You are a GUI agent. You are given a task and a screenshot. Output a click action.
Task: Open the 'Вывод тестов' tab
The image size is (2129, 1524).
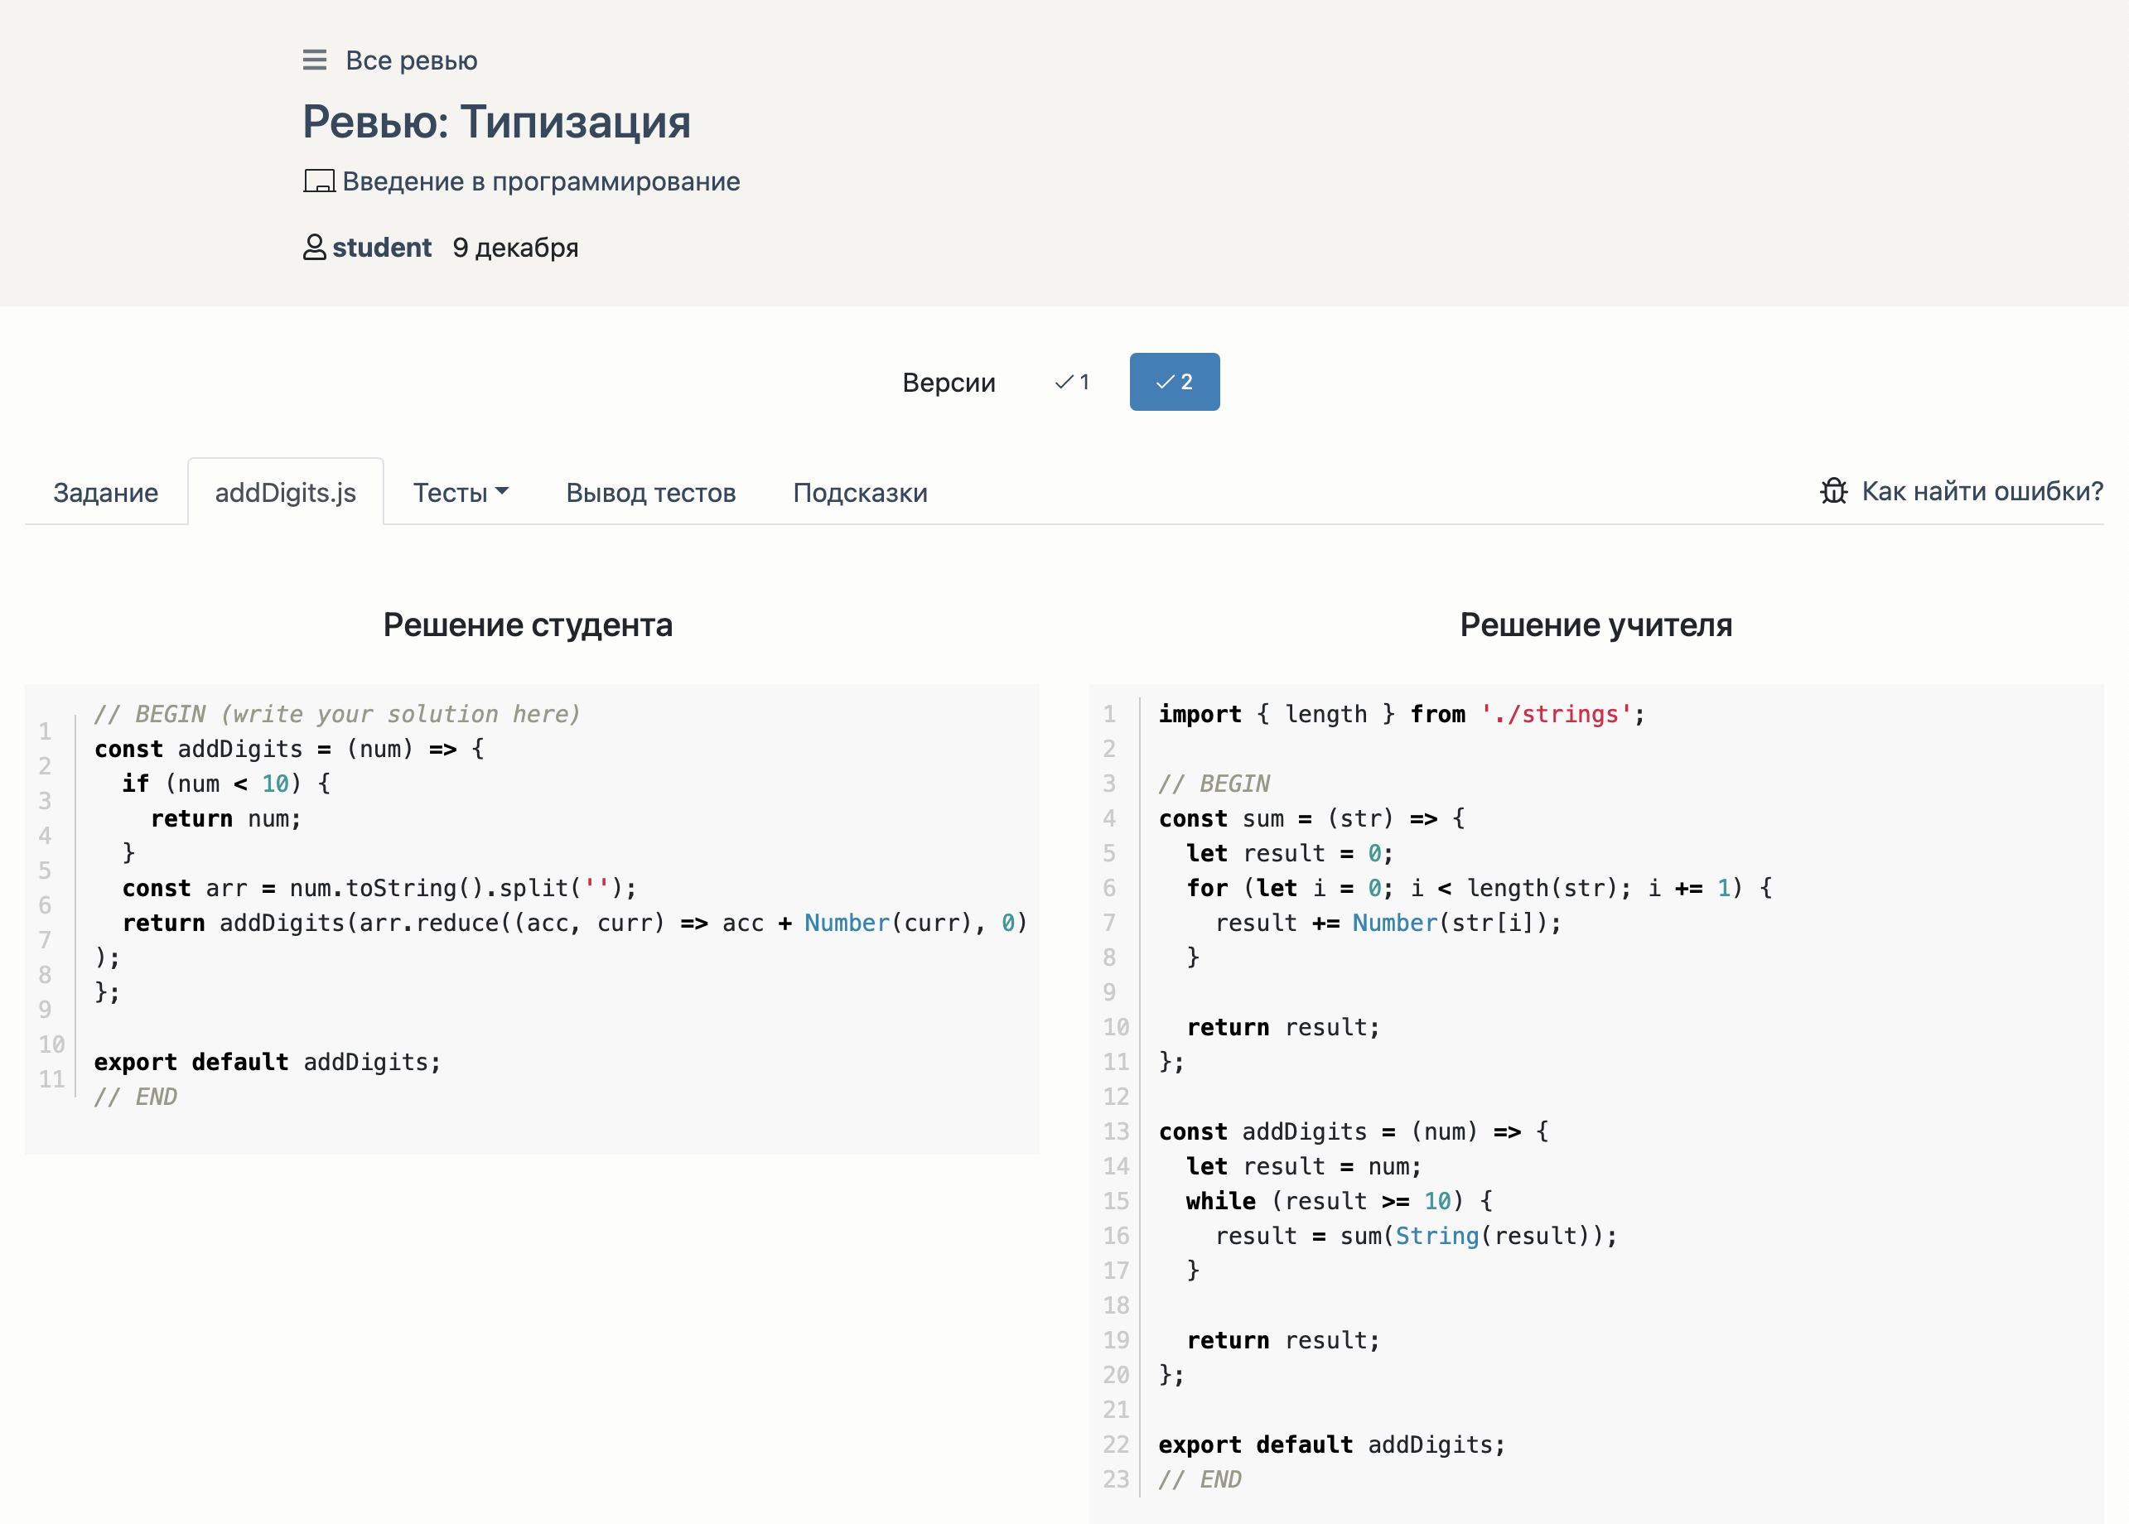pos(650,493)
